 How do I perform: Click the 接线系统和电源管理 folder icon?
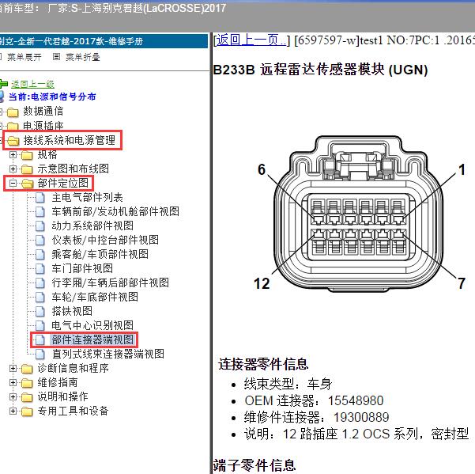click(13, 141)
